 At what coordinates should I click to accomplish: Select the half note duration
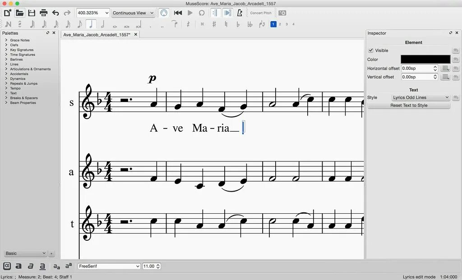[x=103, y=24]
